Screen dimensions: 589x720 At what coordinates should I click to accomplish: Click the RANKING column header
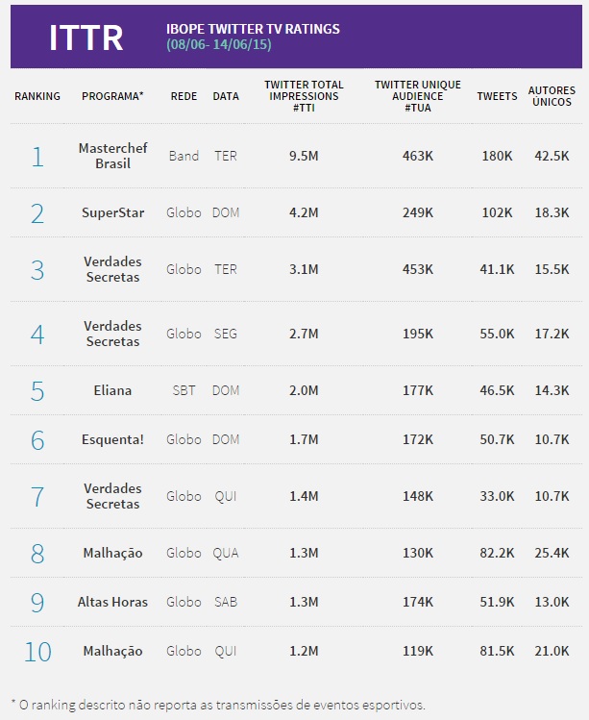[37, 96]
